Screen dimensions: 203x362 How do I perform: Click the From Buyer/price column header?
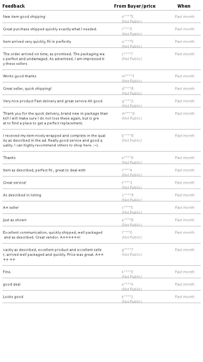(x=135, y=6)
